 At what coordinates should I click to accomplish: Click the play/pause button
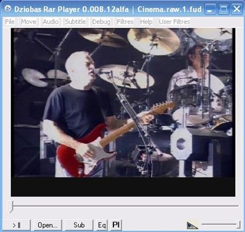tap(17, 225)
